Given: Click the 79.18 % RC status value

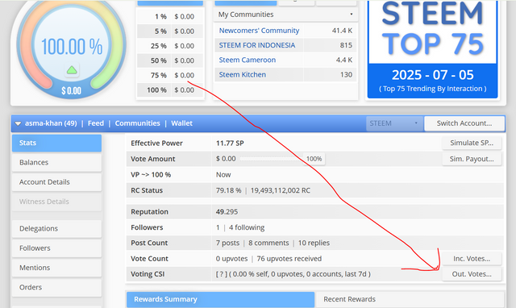Looking at the screenshot, I should [228, 190].
